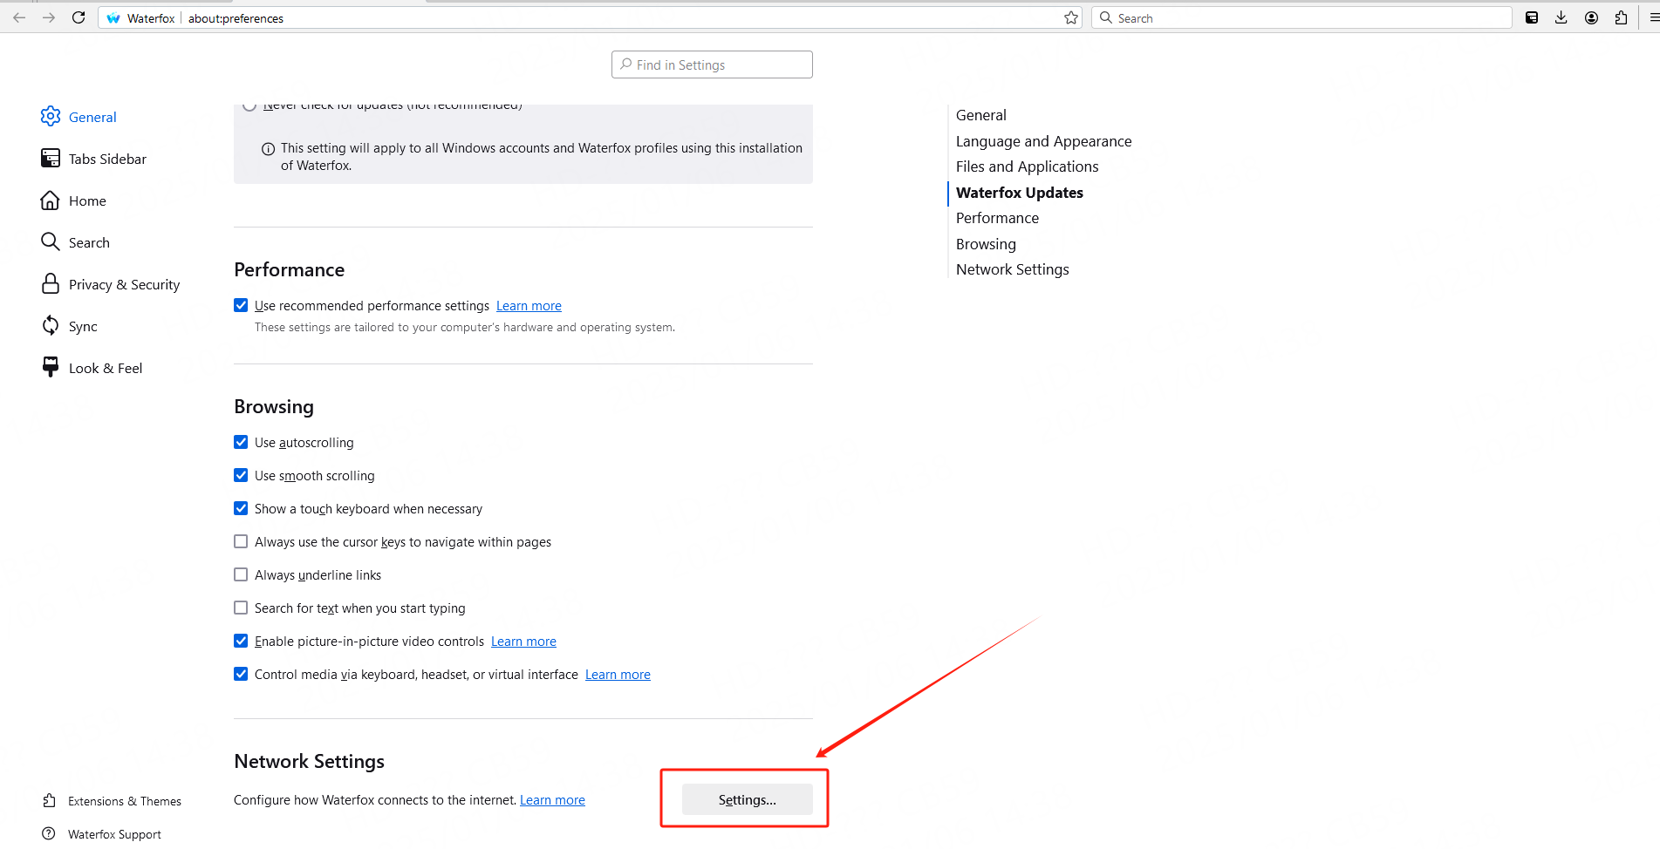Enable Search for text when you start typing
The height and width of the screenshot is (849, 1660).
point(241,608)
